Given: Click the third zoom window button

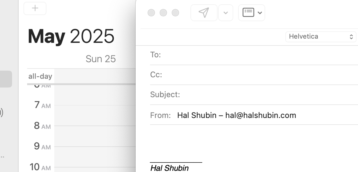Looking at the screenshot, I should 175,13.
